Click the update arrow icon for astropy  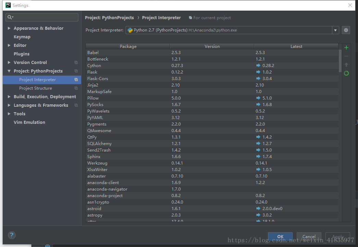point(258,215)
